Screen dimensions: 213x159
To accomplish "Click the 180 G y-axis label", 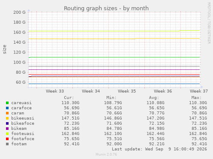I will click(x=19, y=22).
